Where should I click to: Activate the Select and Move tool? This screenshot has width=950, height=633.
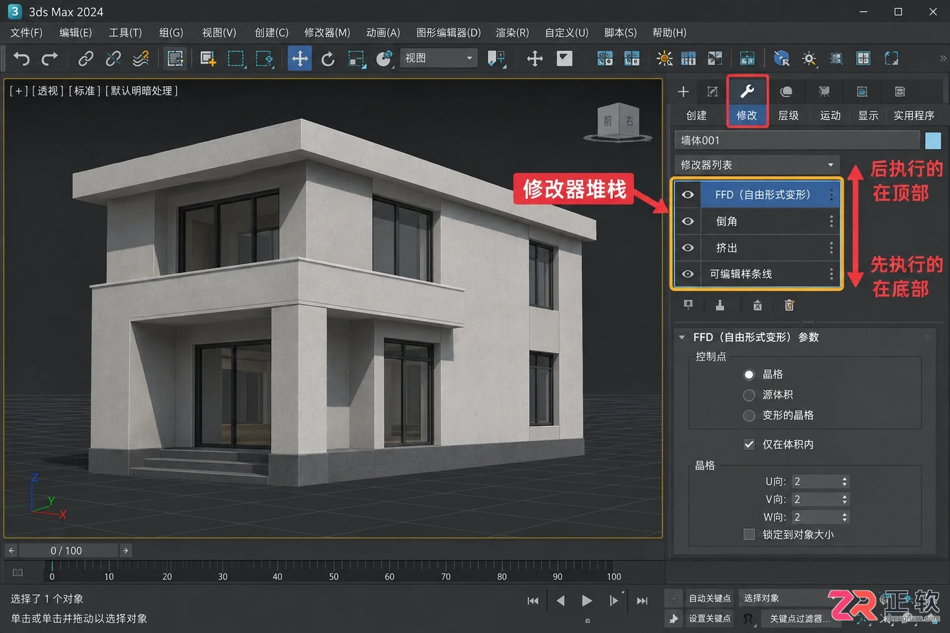click(x=300, y=59)
